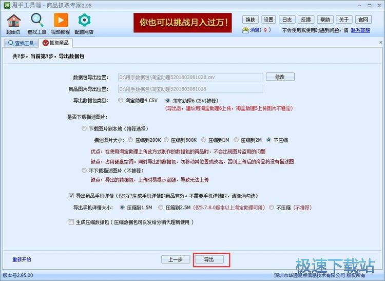
Task: Click the 版本号2.95.00 status text
Action: tap(17, 275)
